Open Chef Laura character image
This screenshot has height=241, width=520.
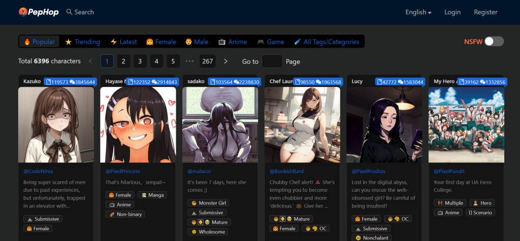click(302, 125)
